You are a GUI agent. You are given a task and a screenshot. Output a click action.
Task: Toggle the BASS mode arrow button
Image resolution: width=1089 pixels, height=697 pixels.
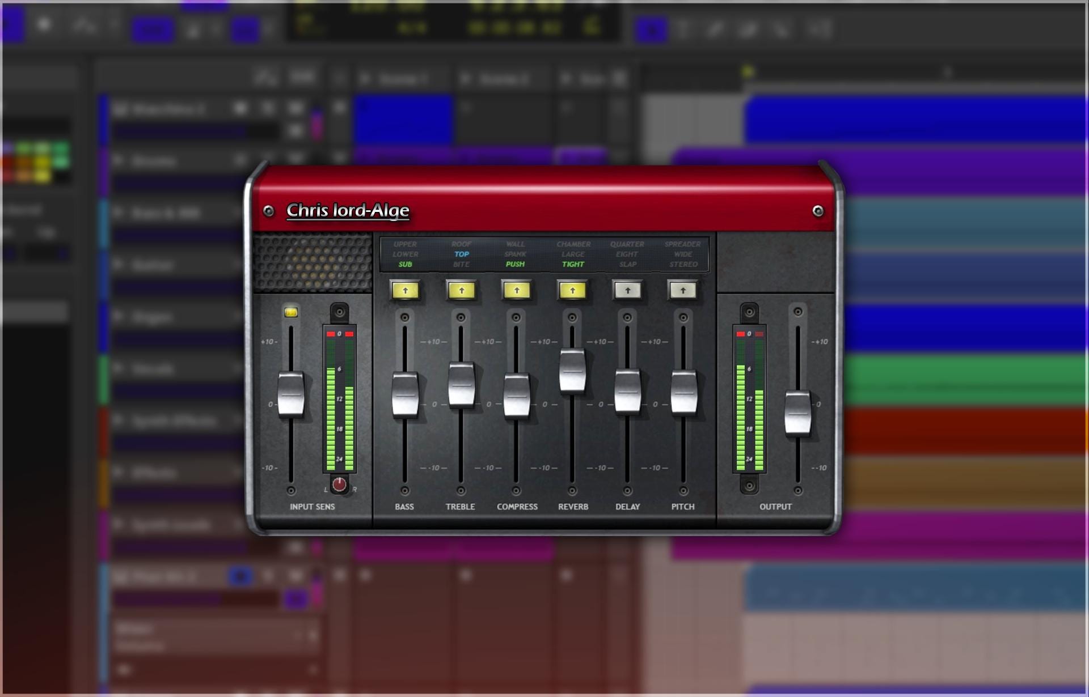point(405,290)
